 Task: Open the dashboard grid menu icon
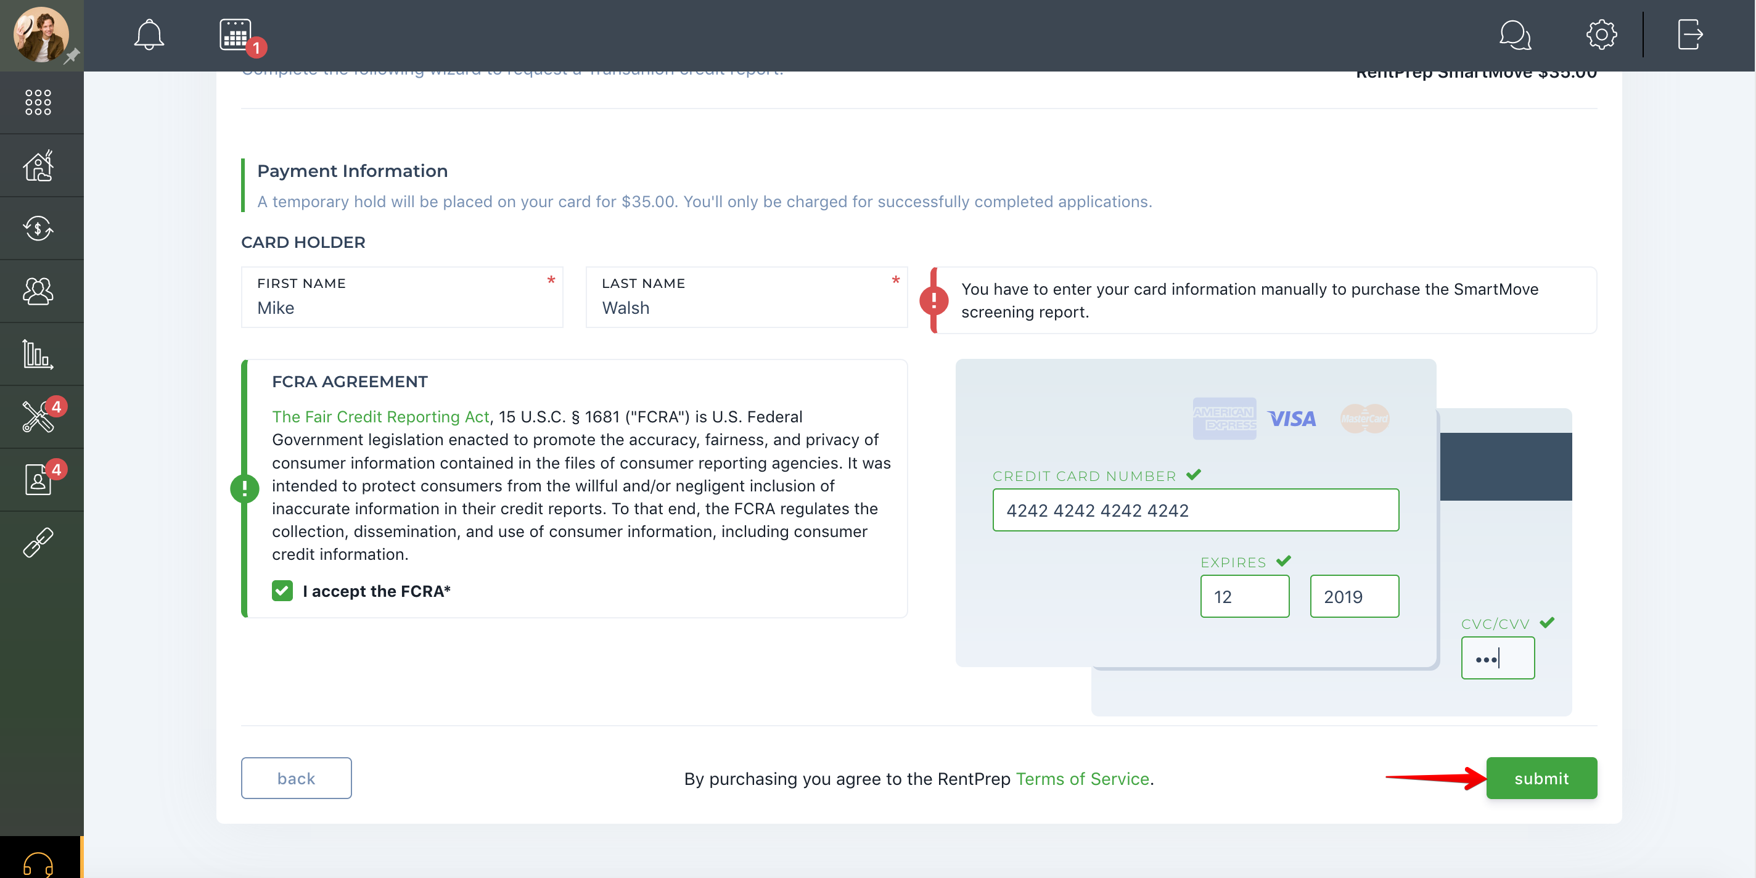[x=38, y=102]
